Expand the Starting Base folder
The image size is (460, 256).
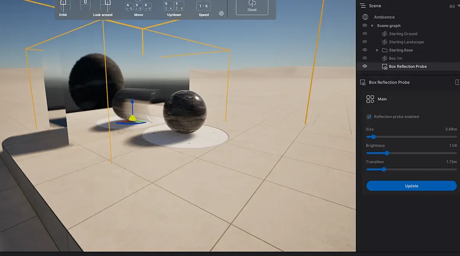(x=377, y=50)
